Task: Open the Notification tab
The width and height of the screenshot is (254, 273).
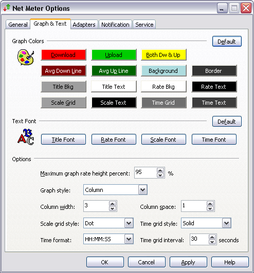Action: coord(115,25)
